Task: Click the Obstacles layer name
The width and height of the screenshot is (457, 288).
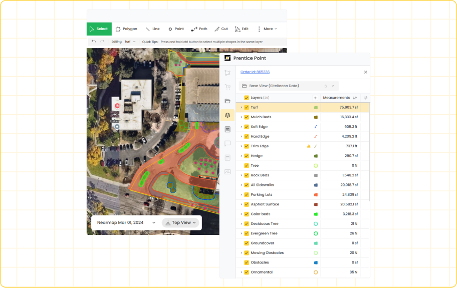Action: point(260,262)
